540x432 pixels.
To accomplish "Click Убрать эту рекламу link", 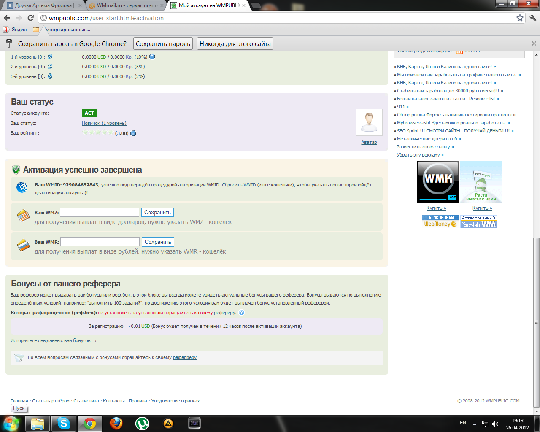I will (420, 155).
